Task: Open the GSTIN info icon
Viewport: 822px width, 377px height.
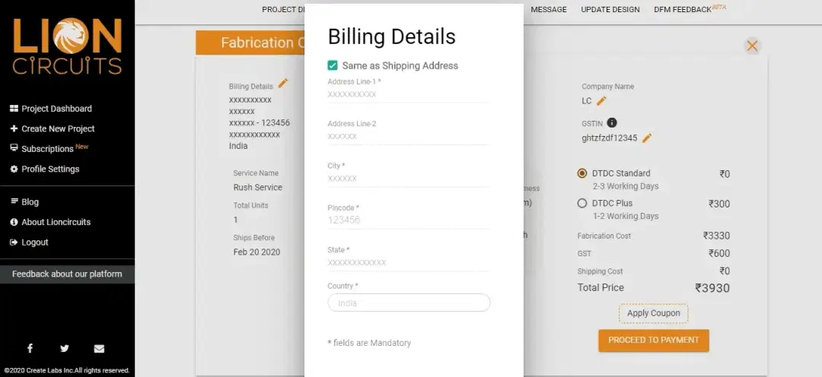Action: click(x=612, y=122)
